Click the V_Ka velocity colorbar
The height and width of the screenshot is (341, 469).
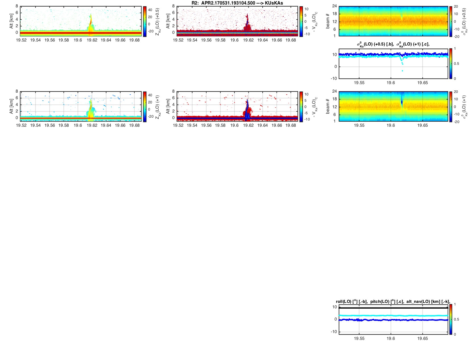coord(301,107)
